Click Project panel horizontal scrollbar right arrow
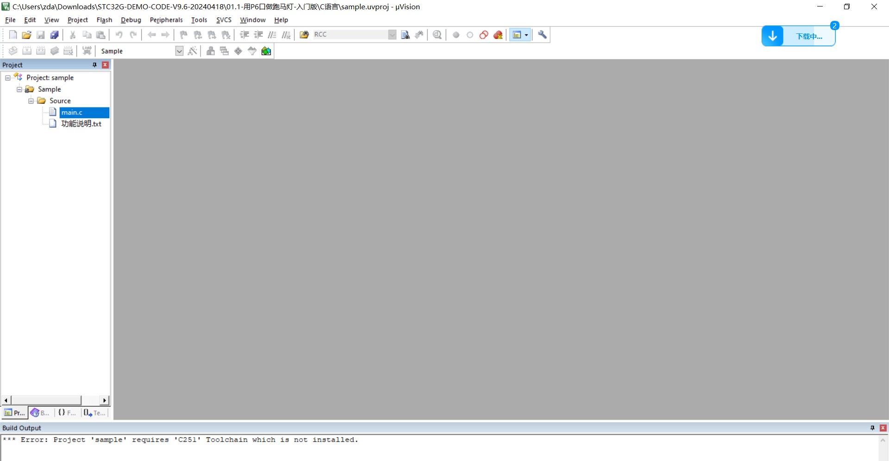 point(105,400)
